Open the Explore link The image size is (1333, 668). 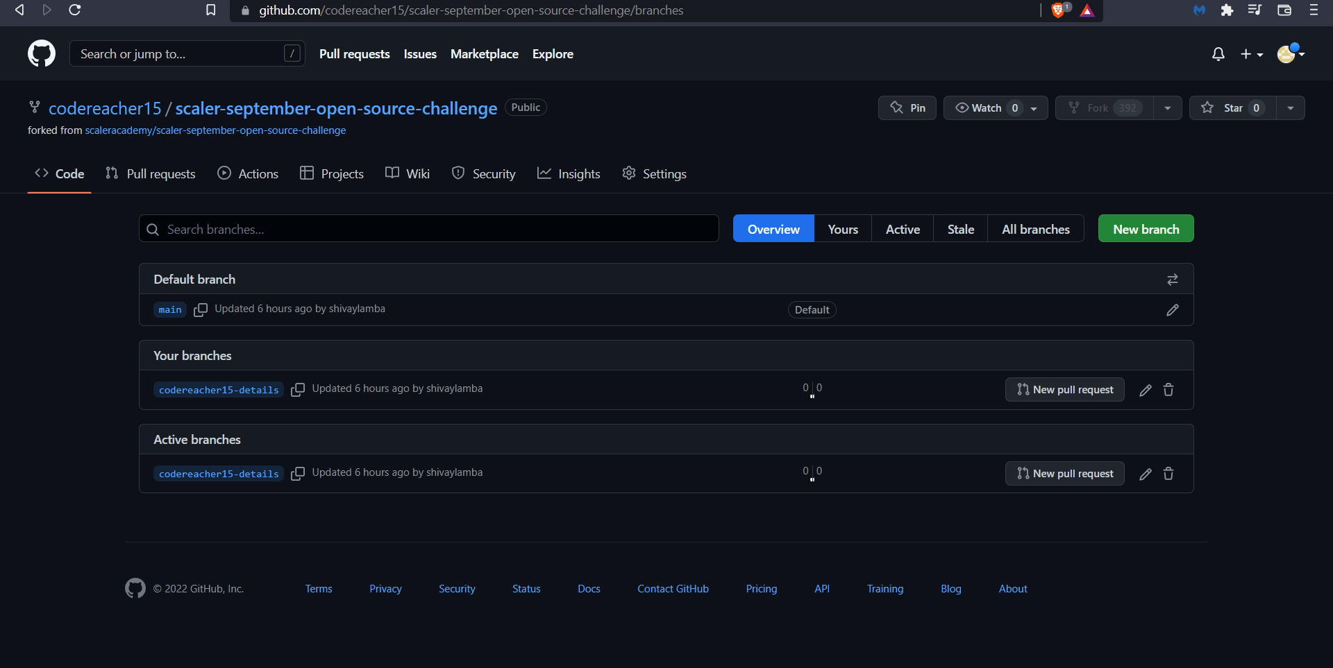tap(553, 53)
